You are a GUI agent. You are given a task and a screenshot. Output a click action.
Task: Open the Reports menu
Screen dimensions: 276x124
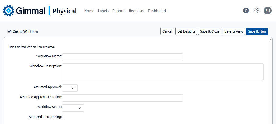click(x=119, y=11)
